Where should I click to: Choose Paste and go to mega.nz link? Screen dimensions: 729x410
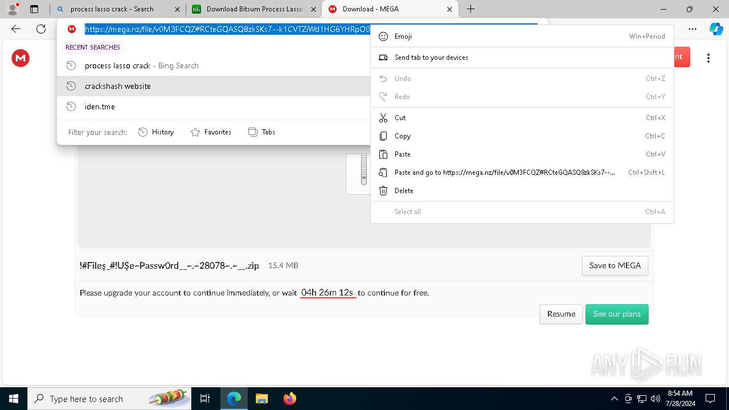[x=522, y=173]
